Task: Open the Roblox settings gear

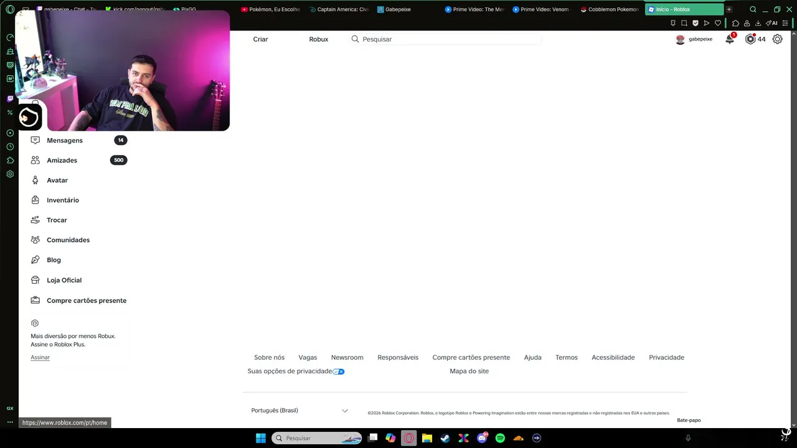Action: click(777, 39)
